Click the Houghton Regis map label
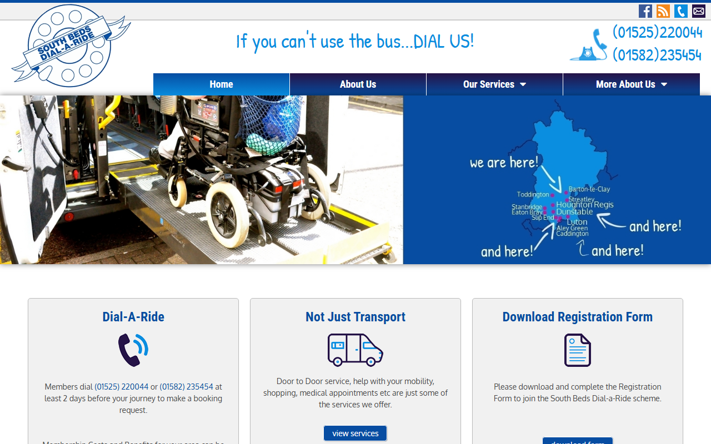The image size is (711, 444). tap(585, 205)
